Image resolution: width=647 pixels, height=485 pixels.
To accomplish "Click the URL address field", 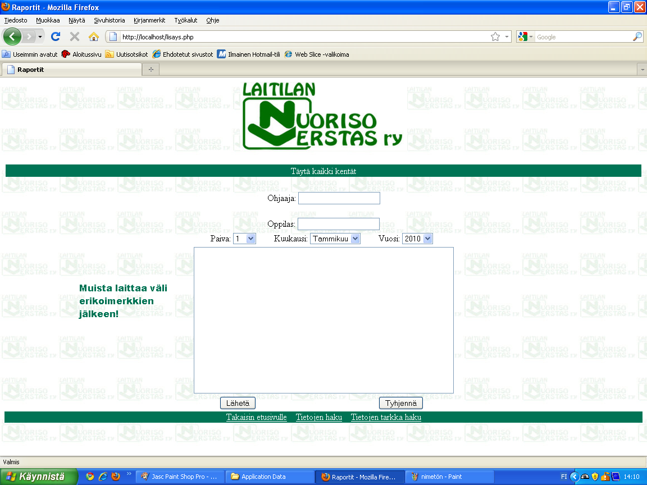I will (304, 36).
